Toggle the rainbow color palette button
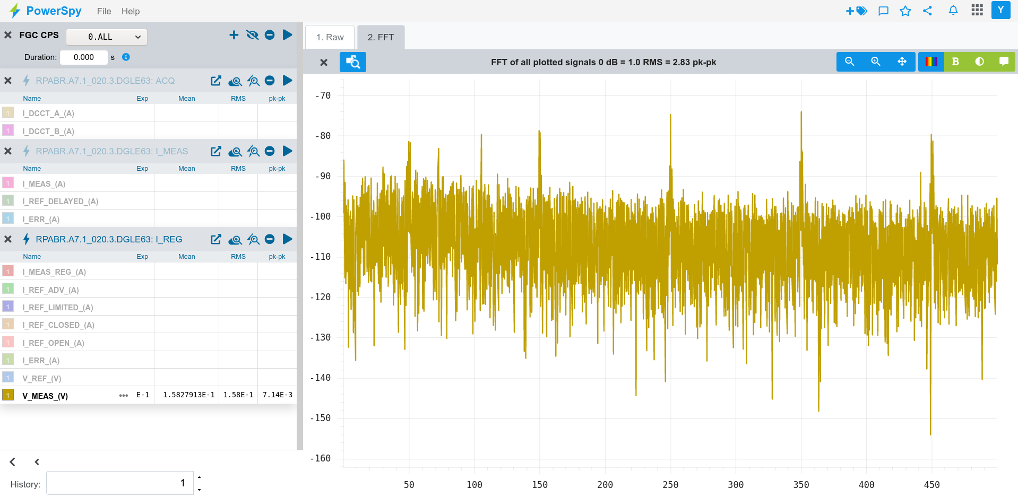This screenshot has height=497, width=1018. pos(931,62)
